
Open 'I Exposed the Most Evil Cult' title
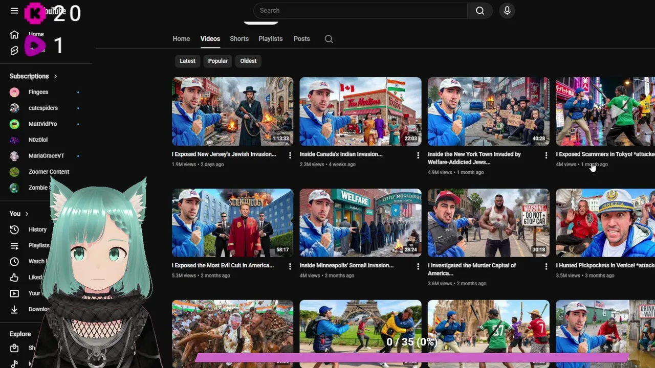(x=223, y=265)
